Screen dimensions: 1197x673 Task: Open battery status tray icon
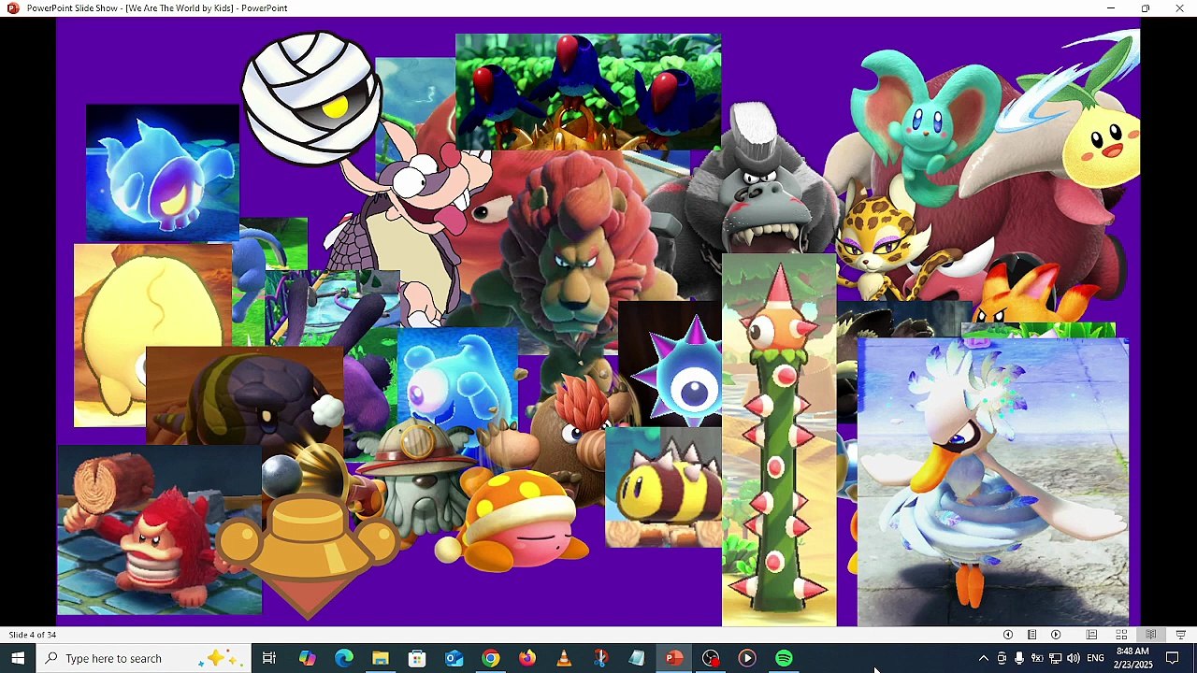pyautogui.click(x=1037, y=658)
